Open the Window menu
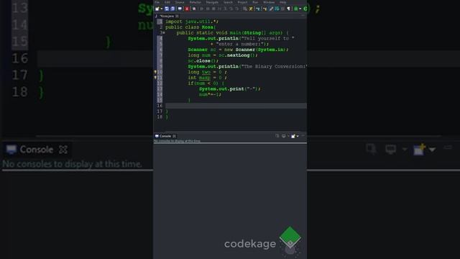The image size is (460, 259). pyautogui.click(x=269, y=2)
